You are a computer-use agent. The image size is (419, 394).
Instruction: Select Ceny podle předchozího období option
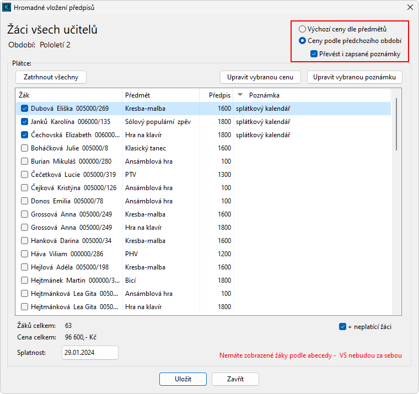pyautogui.click(x=302, y=41)
